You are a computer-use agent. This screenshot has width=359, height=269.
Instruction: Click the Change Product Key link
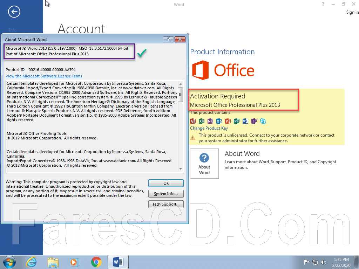tap(209, 128)
